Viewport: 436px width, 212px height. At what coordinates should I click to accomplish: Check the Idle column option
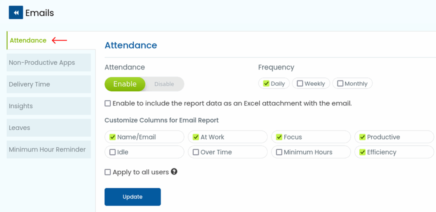point(112,152)
